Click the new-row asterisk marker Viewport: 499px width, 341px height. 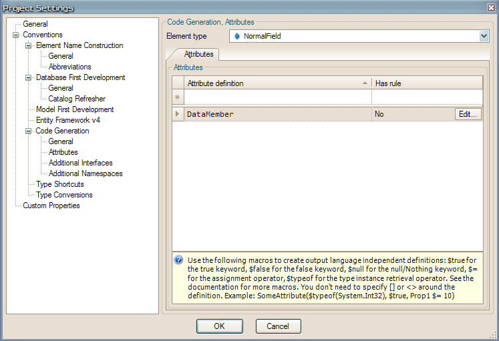178,97
